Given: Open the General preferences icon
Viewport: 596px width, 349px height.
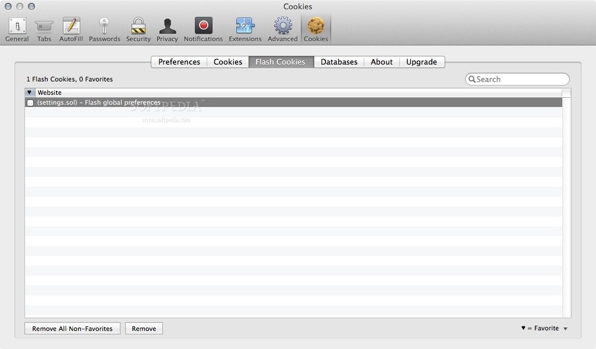Looking at the screenshot, I should (x=16, y=26).
